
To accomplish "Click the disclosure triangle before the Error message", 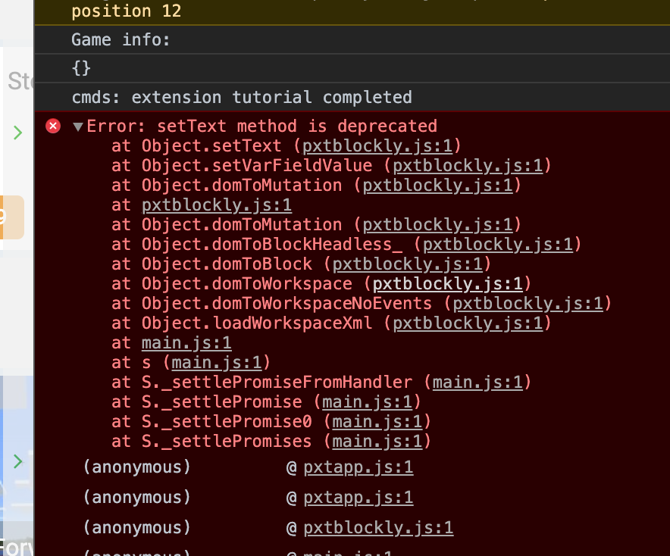I will coord(78,126).
